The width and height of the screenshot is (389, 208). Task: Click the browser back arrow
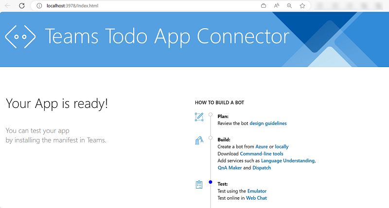tap(8, 6)
